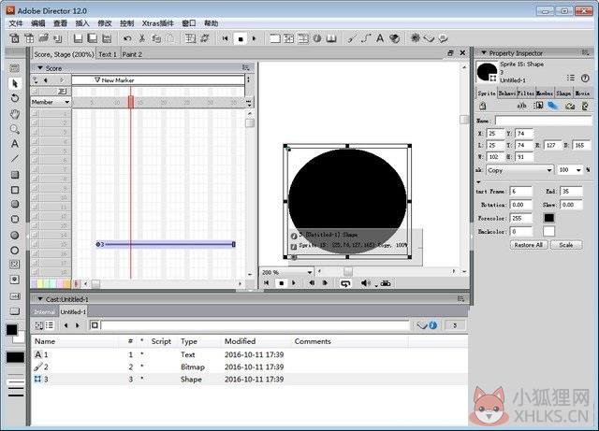Toggle Loop Playback under the stage
599x431 pixels.
[345, 283]
